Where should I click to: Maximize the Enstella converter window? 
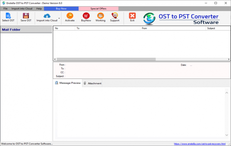click(216, 3)
